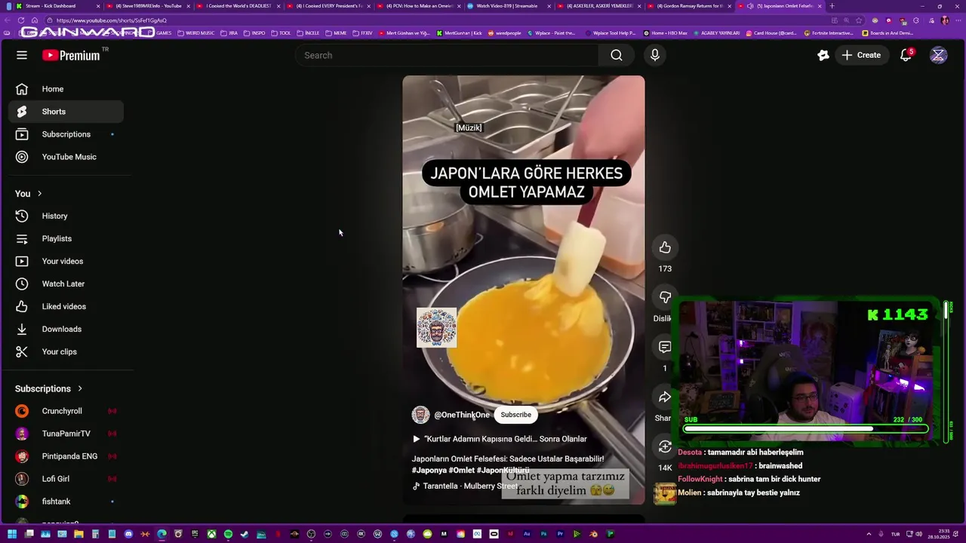The height and width of the screenshot is (543, 966).
Task: Switch to Steve1989MREInfo - YouTube tab
Action: pyautogui.click(x=148, y=6)
